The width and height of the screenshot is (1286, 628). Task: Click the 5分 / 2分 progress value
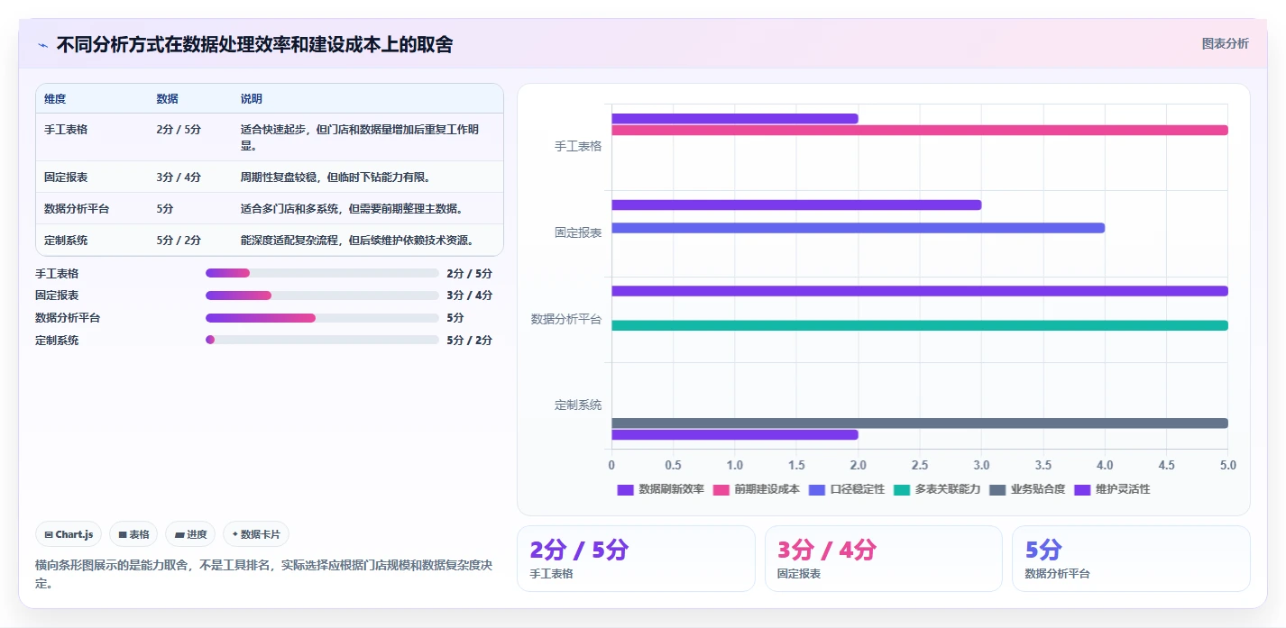point(470,341)
